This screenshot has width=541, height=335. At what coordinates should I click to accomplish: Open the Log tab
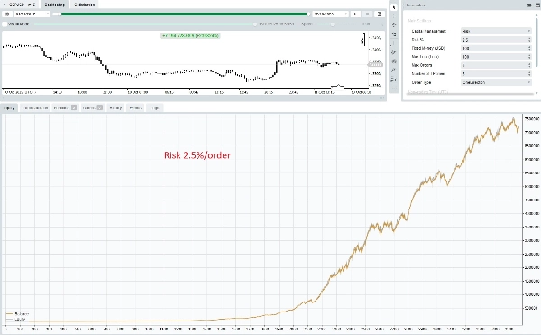click(154, 107)
